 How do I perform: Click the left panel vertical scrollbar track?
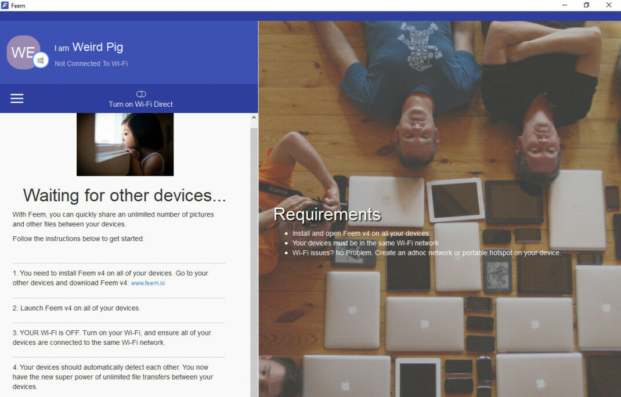pos(254,262)
